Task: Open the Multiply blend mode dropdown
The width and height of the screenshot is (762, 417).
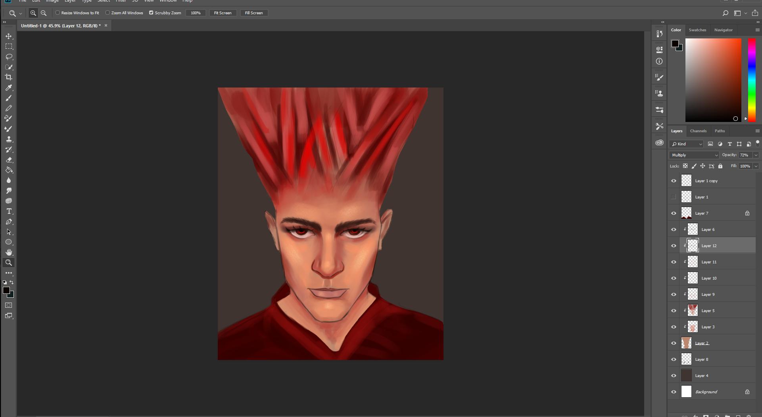Action: point(694,155)
